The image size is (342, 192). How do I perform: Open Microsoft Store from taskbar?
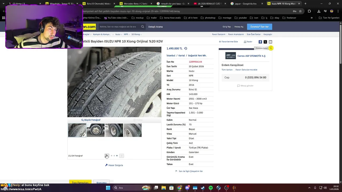[x=172, y=188]
